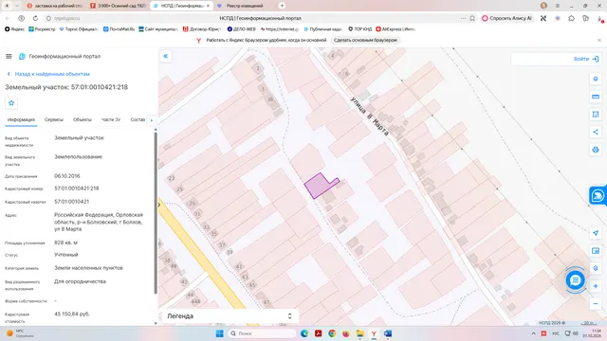Open the overview map panel icon
607x341 pixels.
click(596, 251)
